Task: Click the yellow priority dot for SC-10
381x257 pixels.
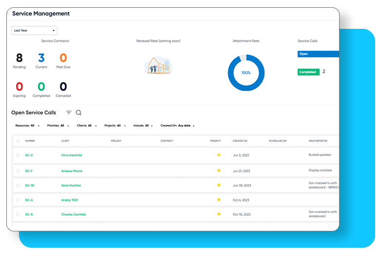Action: coord(219,185)
